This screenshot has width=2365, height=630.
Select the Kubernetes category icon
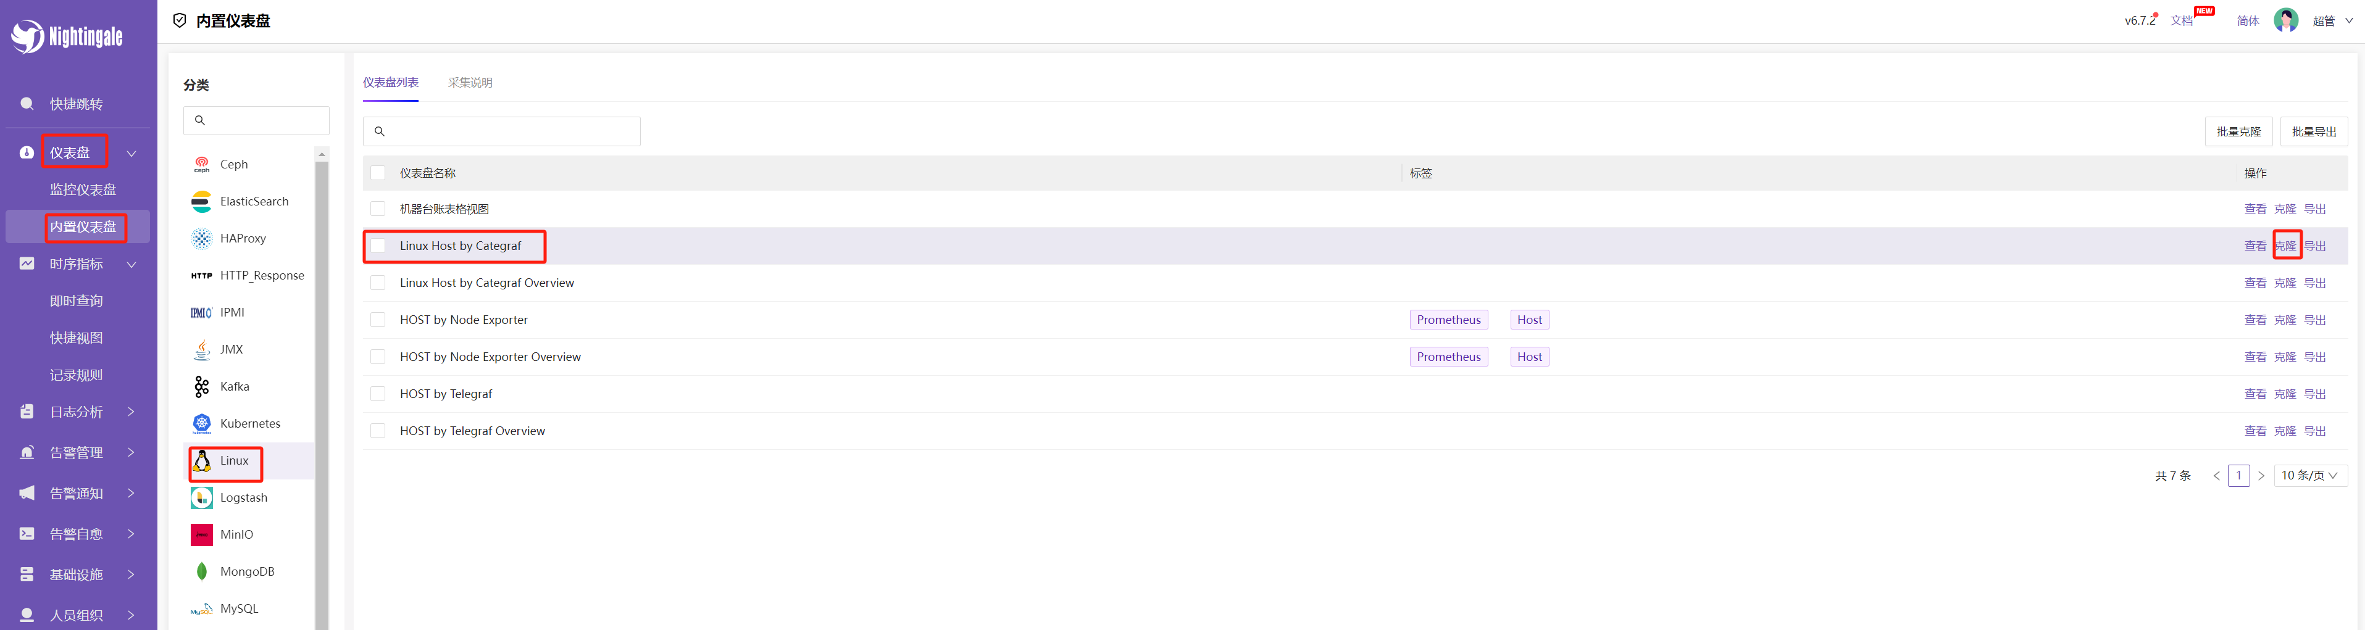(x=202, y=424)
